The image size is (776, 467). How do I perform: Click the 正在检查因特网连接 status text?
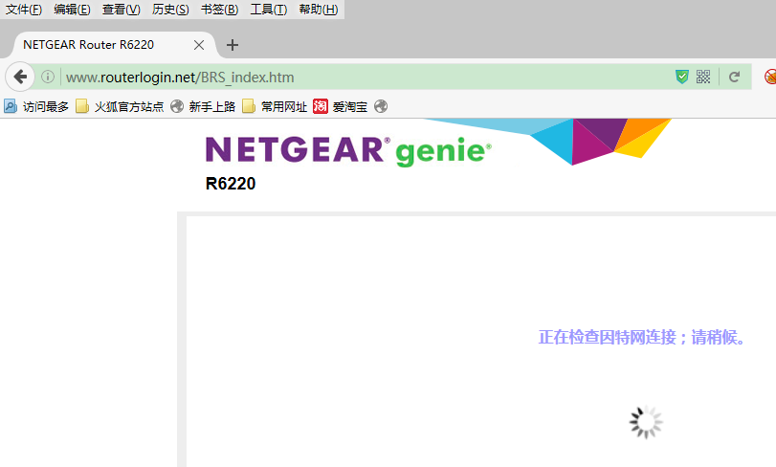[641, 338]
